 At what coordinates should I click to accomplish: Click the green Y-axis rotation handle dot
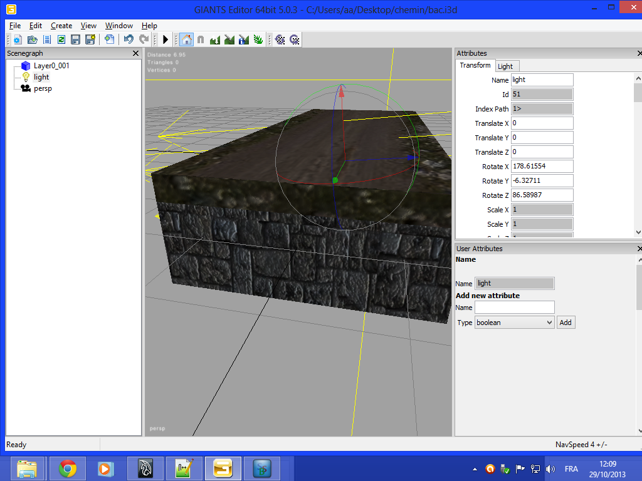335,180
